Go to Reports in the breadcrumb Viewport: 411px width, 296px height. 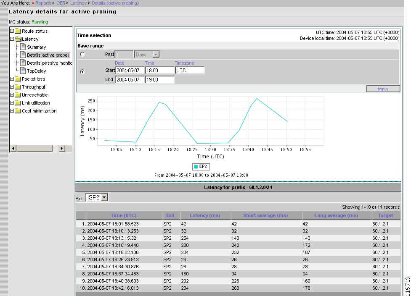43,3
